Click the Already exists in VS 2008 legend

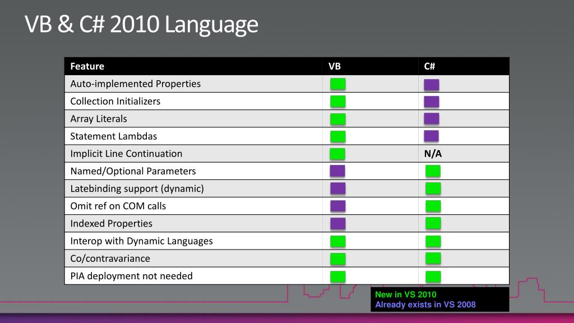click(425, 304)
